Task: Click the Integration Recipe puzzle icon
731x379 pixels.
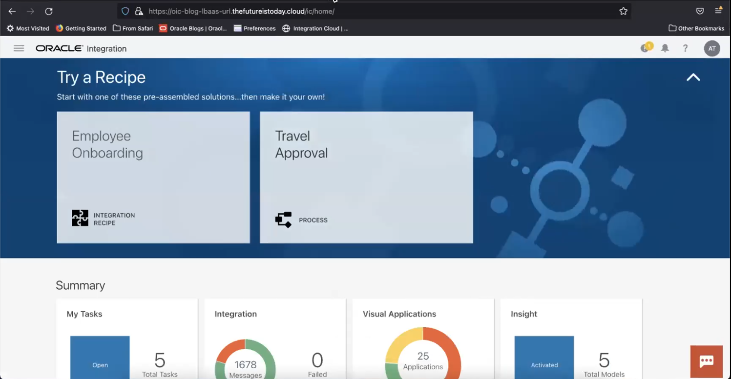Action: [80, 218]
